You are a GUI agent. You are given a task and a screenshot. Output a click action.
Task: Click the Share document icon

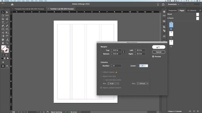pyautogui.click(x=163, y=4)
